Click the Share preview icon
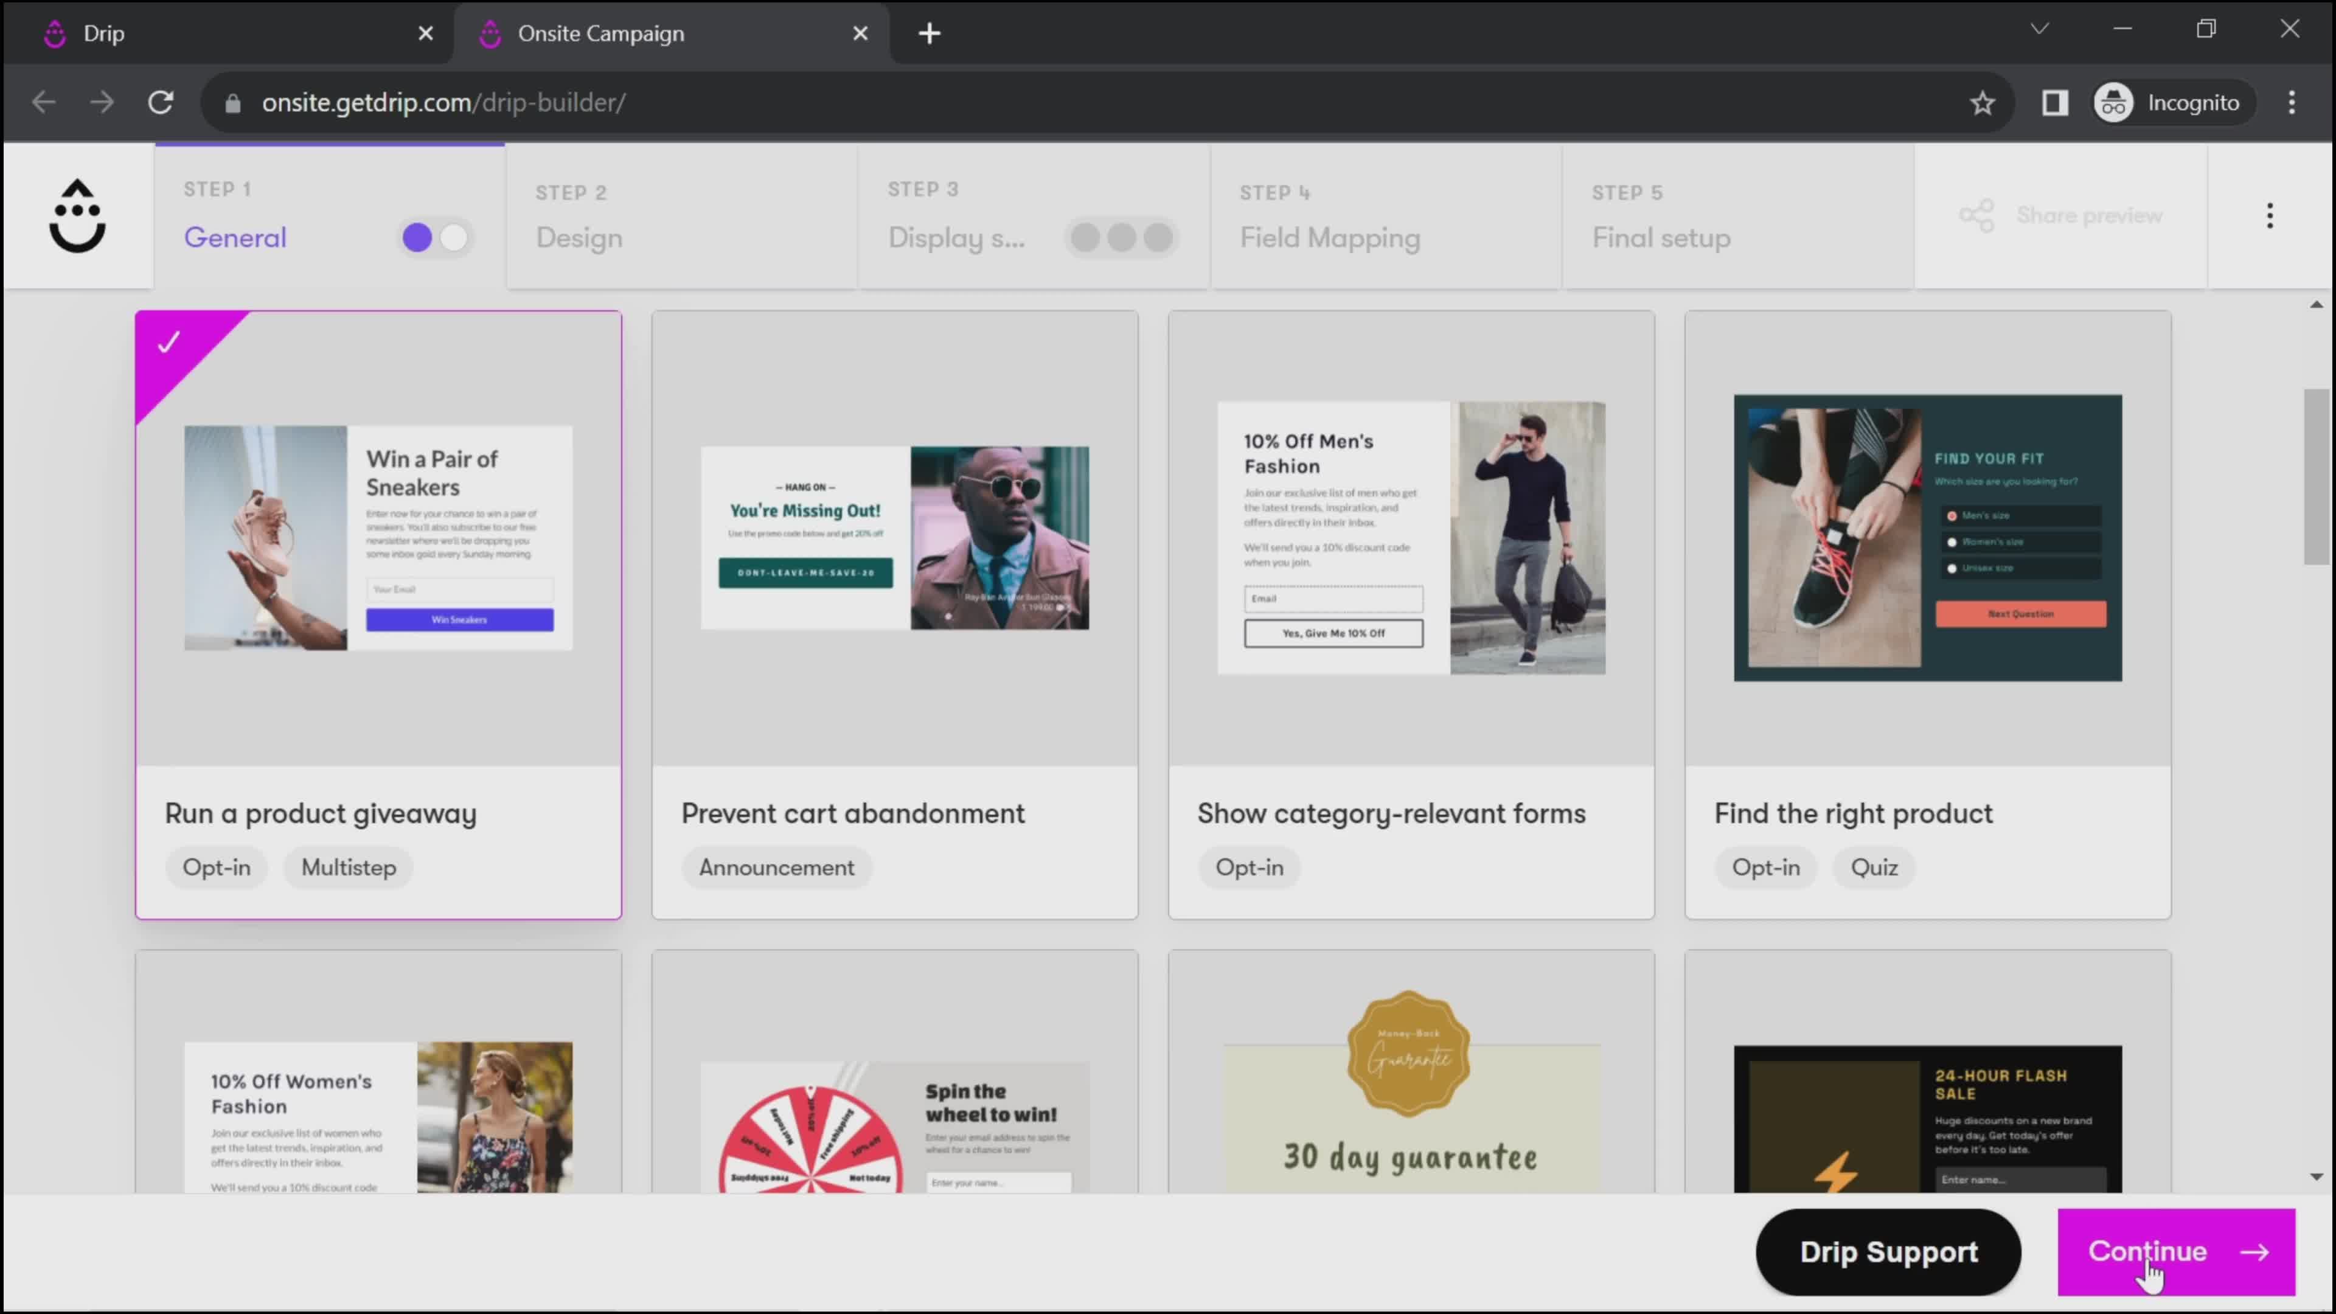 coord(1976,216)
